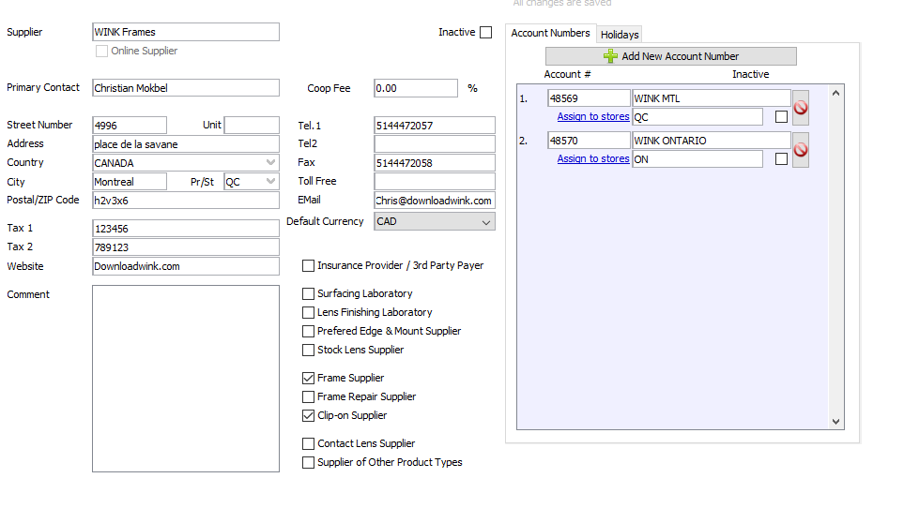Check Insurance Provider / 3rd Party Payer
The height and width of the screenshot is (508, 904).
[x=309, y=266]
